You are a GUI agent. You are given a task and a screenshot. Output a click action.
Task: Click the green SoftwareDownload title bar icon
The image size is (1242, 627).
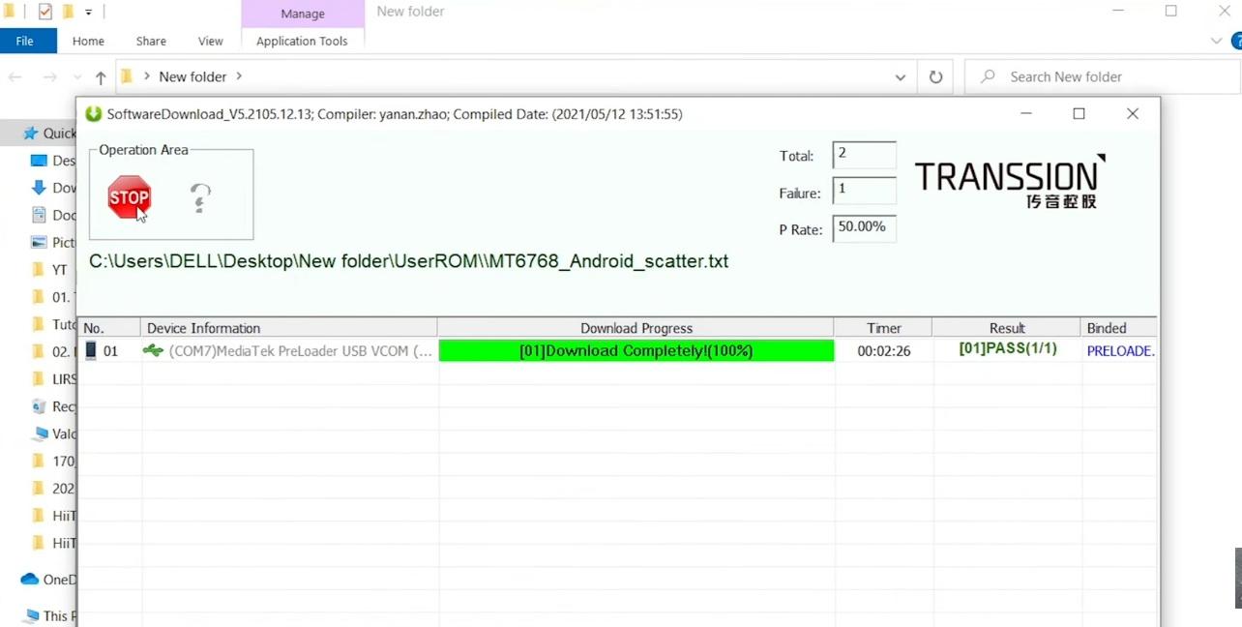pos(94,114)
